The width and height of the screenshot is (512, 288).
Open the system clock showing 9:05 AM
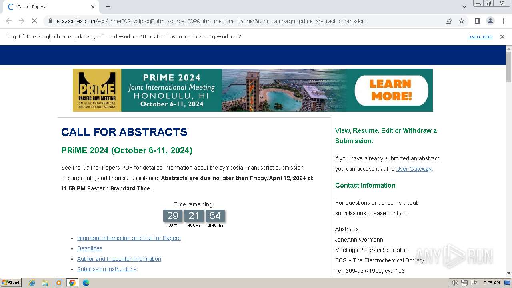click(492, 283)
